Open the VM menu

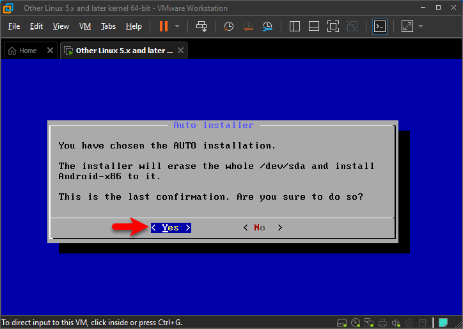85,26
